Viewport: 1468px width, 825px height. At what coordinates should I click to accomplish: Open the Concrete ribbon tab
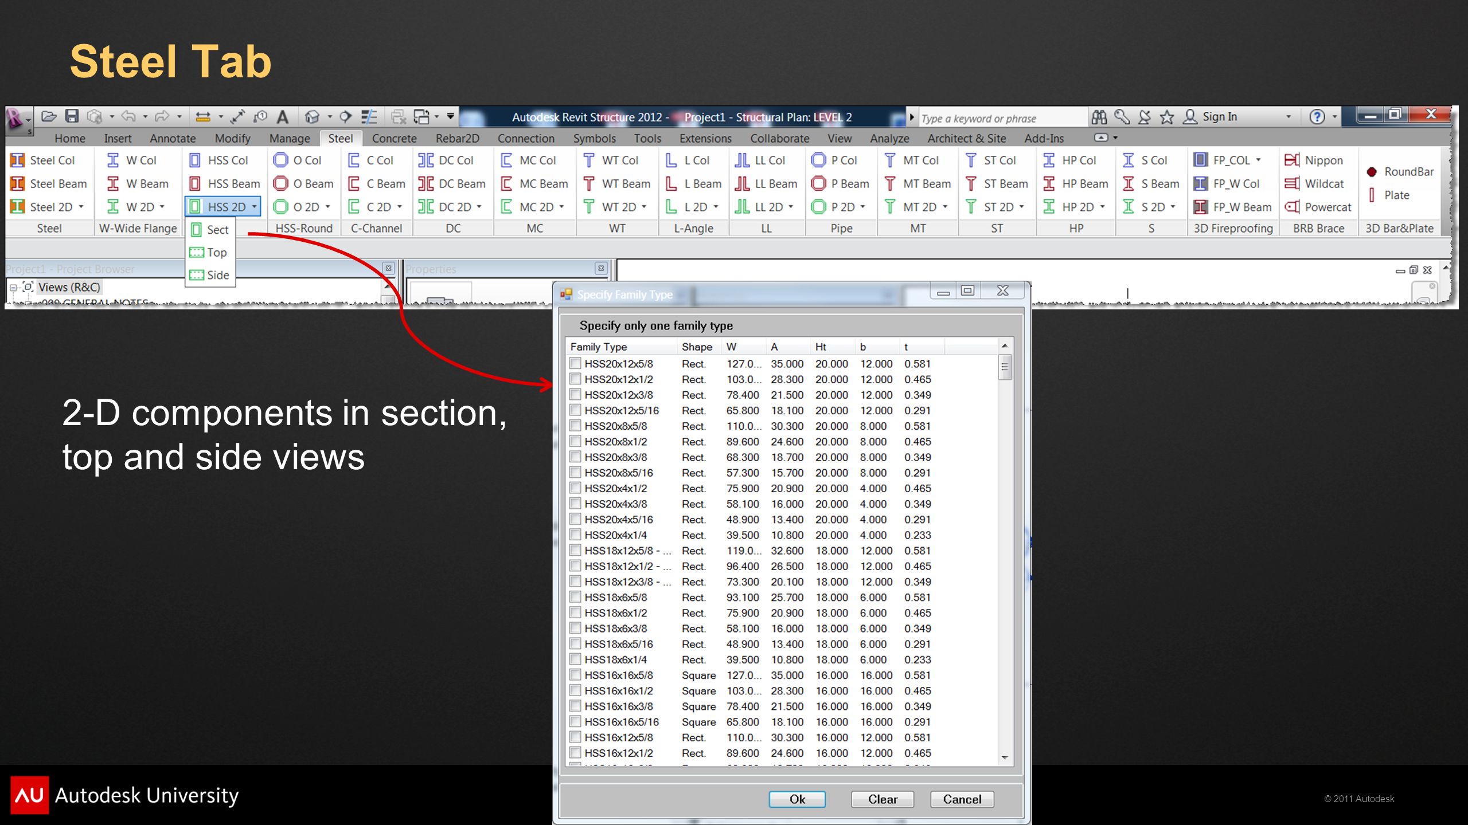coord(394,138)
